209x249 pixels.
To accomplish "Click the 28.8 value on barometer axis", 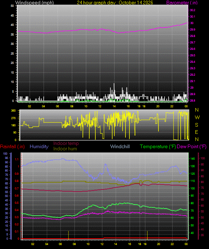I will coord(193,100).
